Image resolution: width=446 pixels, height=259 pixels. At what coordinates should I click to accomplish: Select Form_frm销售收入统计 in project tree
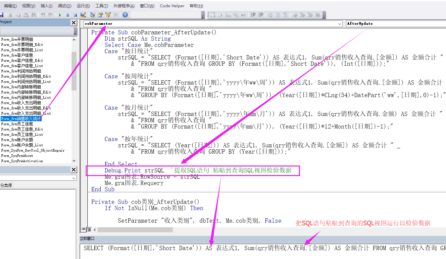21,119
